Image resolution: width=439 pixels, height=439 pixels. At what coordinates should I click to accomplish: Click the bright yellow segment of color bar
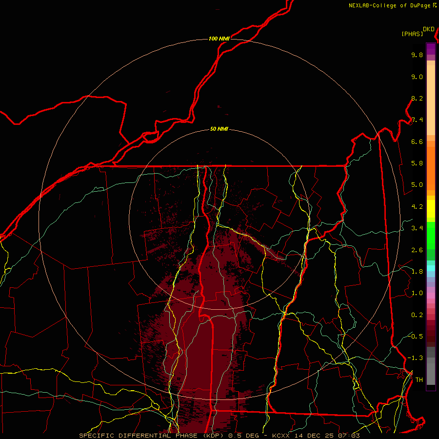[x=431, y=209]
